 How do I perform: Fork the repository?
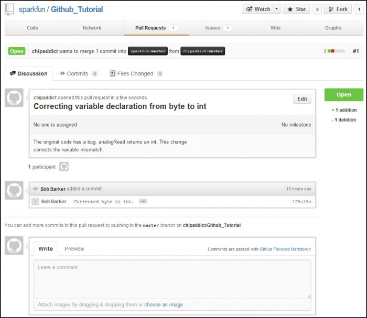[x=338, y=9]
